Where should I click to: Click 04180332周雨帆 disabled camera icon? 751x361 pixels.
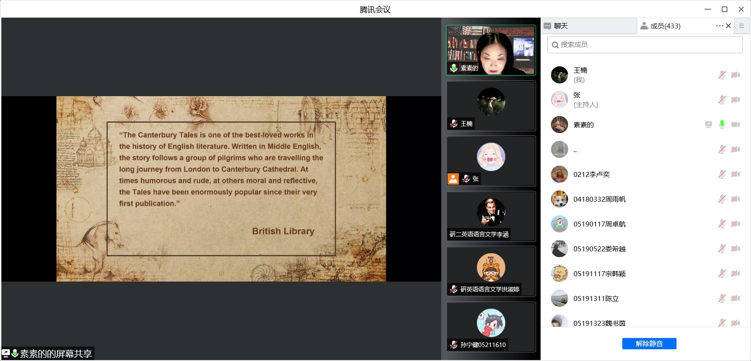(x=736, y=199)
